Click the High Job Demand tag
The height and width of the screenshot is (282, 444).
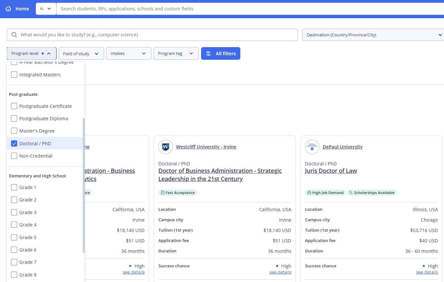[x=325, y=193]
